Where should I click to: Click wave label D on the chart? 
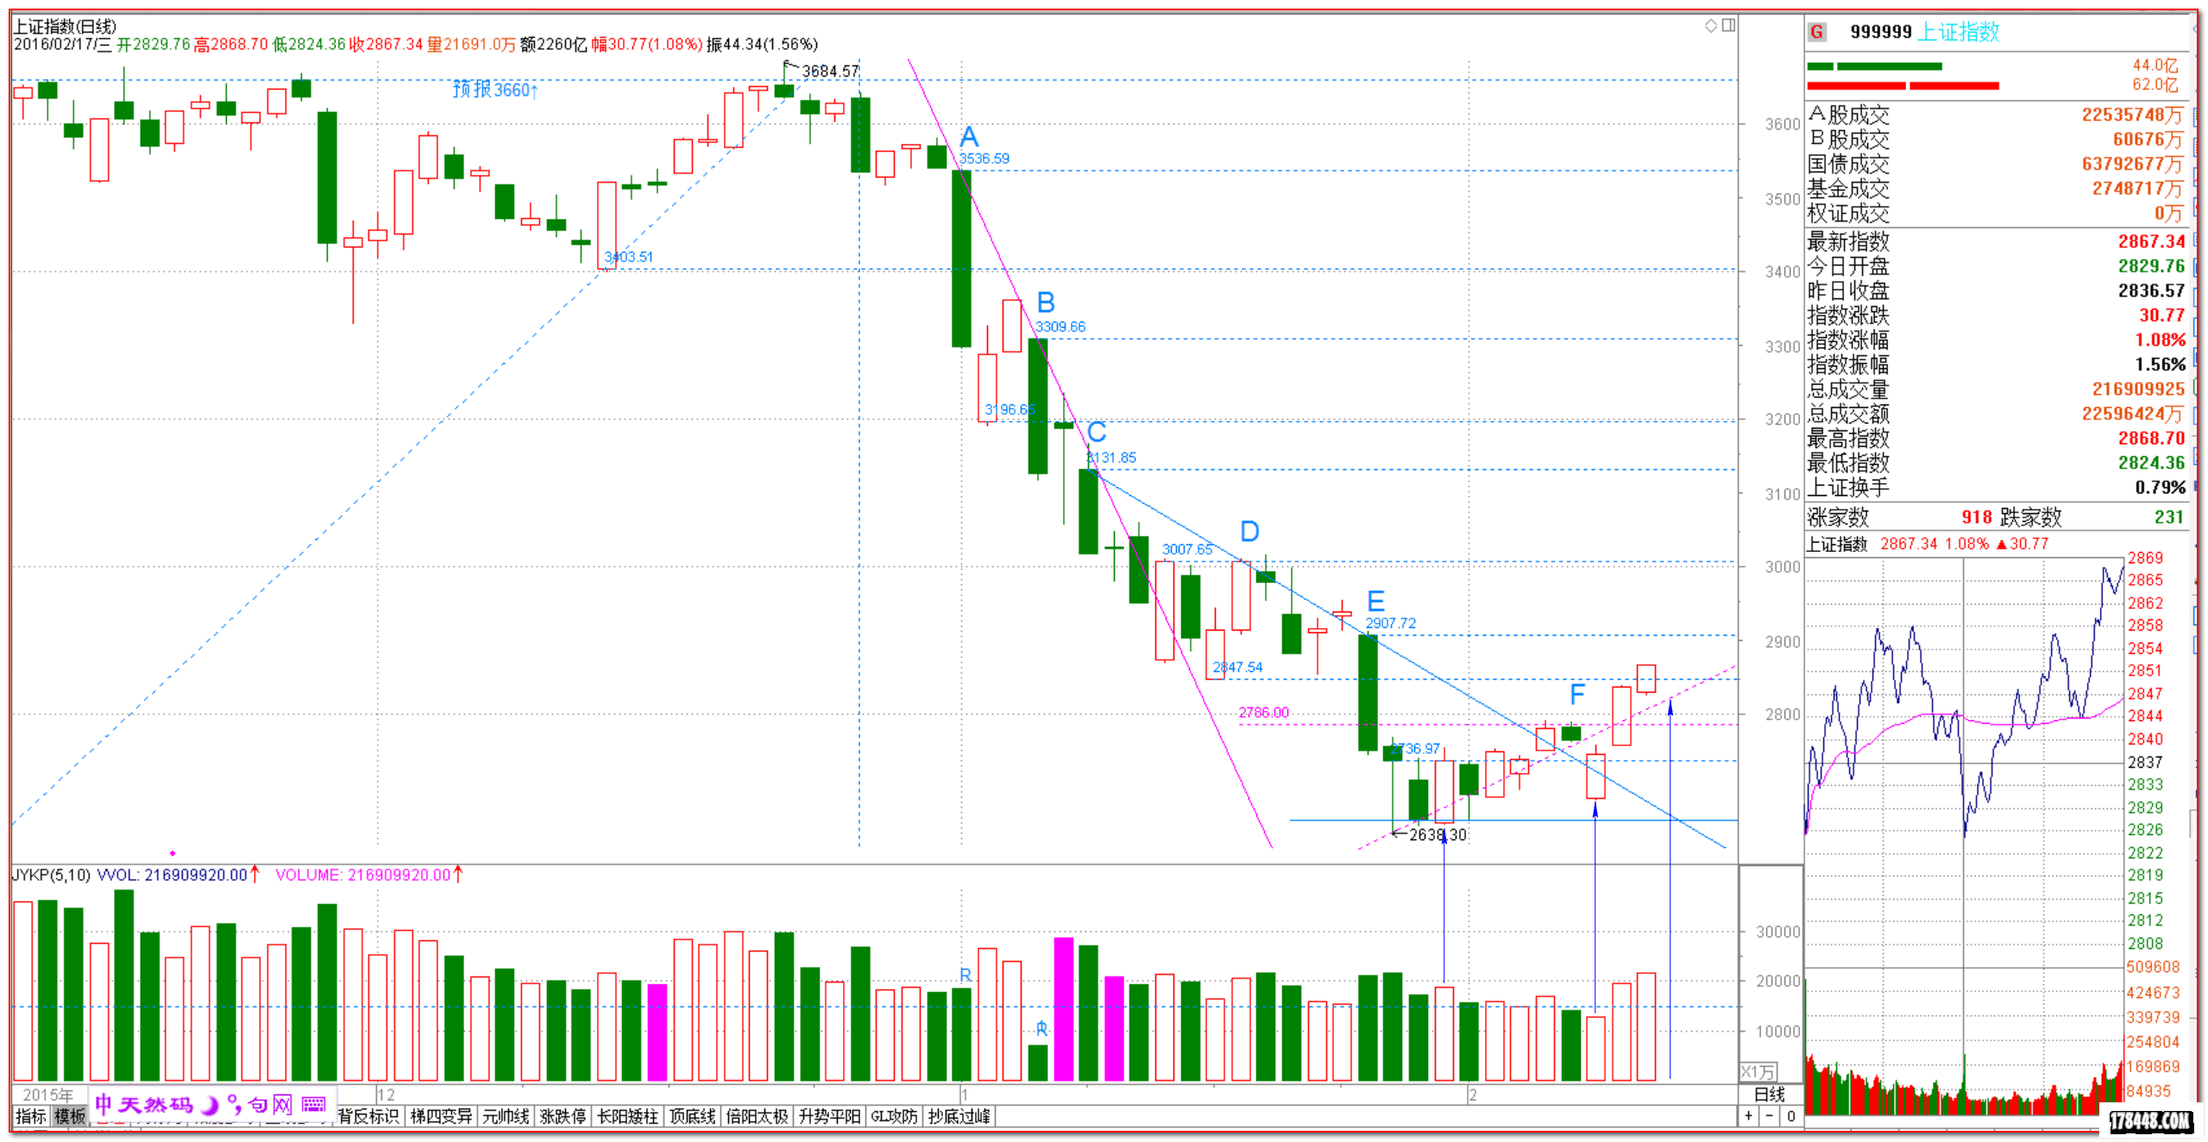tap(1249, 531)
